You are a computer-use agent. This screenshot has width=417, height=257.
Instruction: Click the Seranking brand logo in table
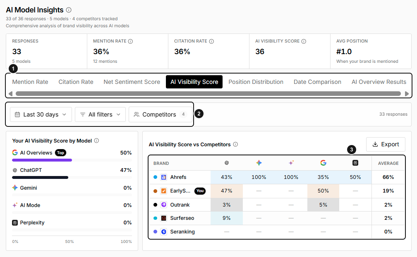pyautogui.click(x=163, y=232)
